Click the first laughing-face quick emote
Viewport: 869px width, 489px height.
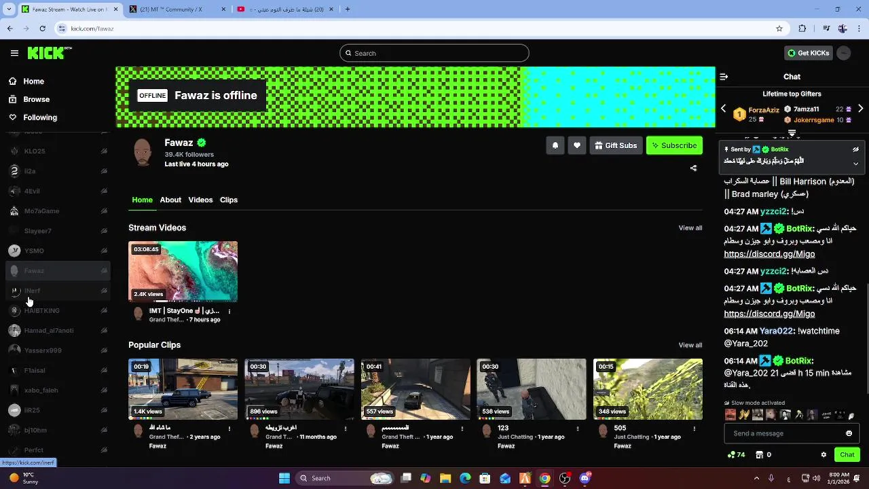[730, 415]
